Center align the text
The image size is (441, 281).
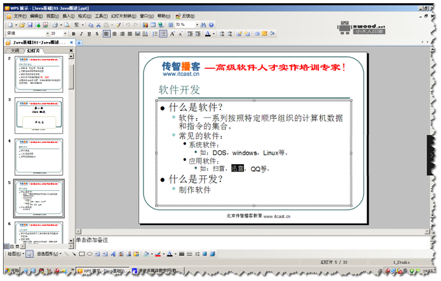click(x=115, y=34)
